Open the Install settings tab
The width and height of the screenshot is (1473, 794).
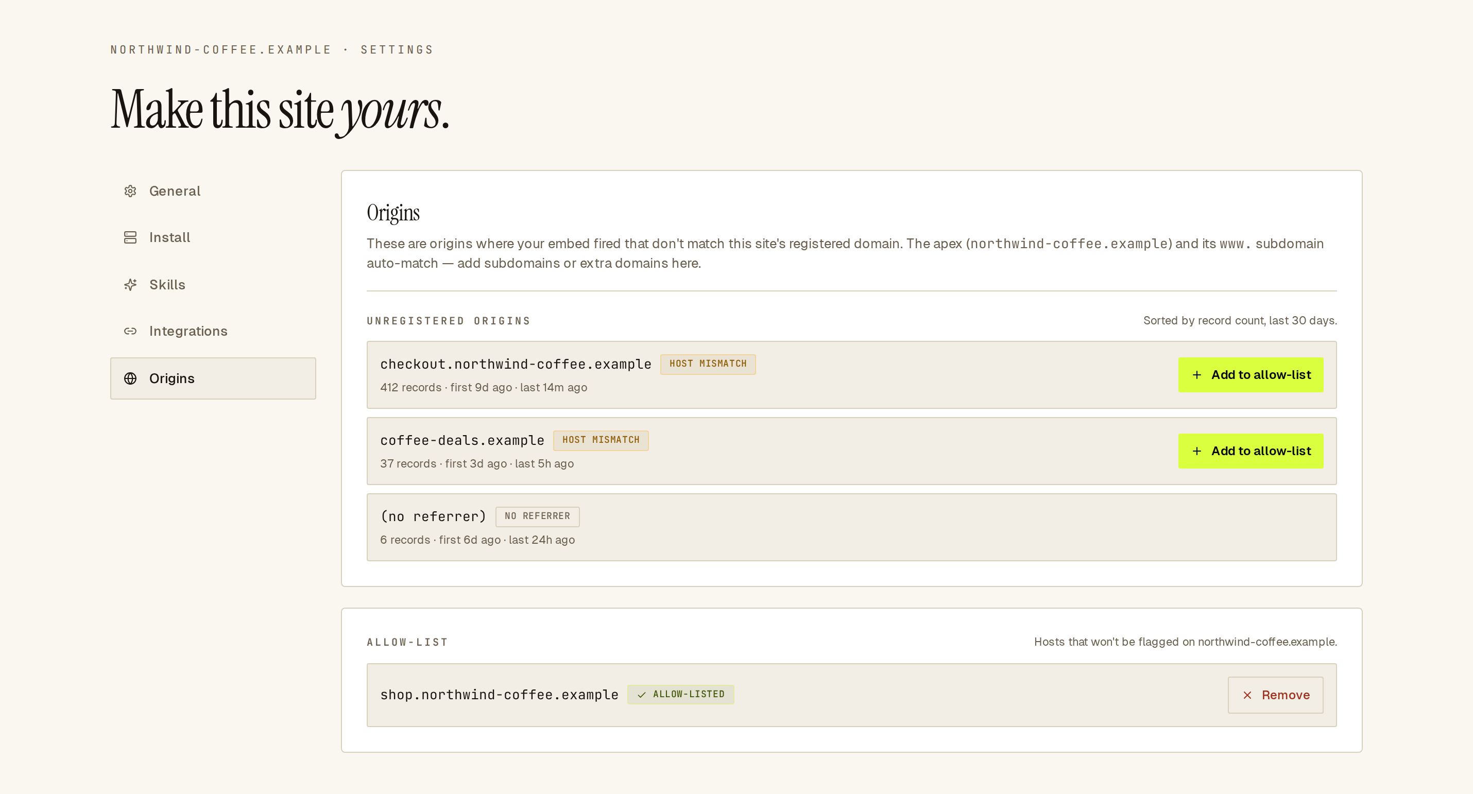(x=213, y=237)
